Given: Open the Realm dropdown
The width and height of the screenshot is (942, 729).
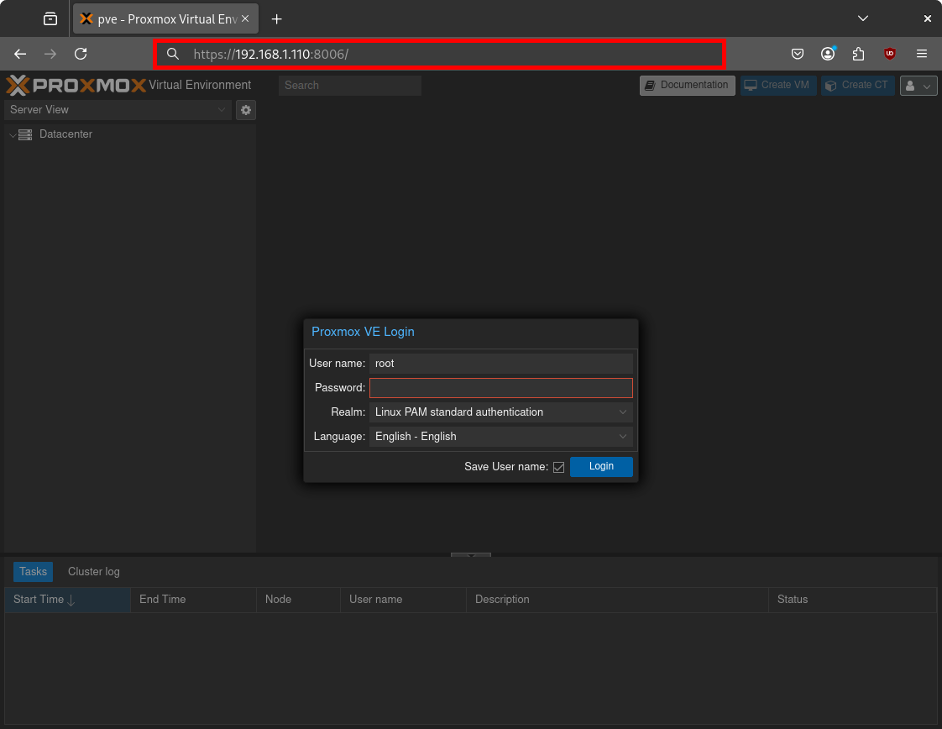Looking at the screenshot, I should pyautogui.click(x=623, y=412).
